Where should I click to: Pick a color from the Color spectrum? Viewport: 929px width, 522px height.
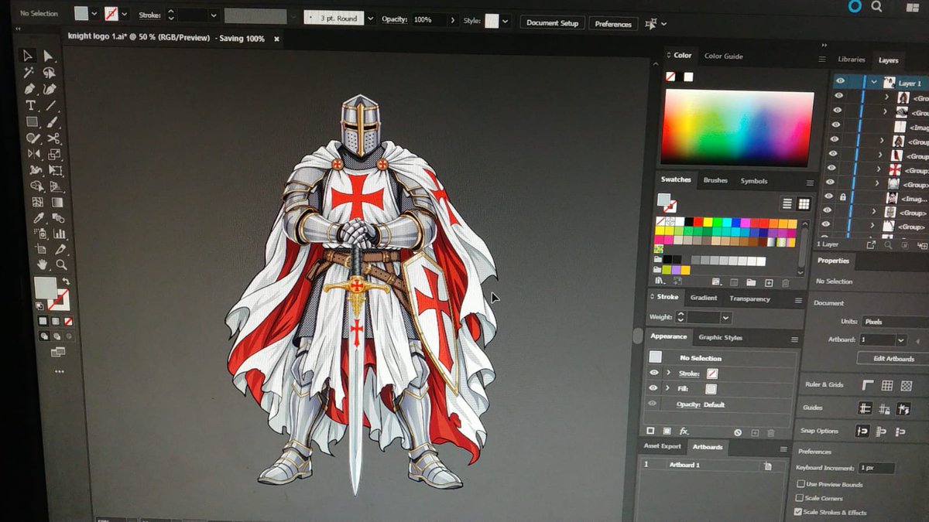tap(737, 126)
